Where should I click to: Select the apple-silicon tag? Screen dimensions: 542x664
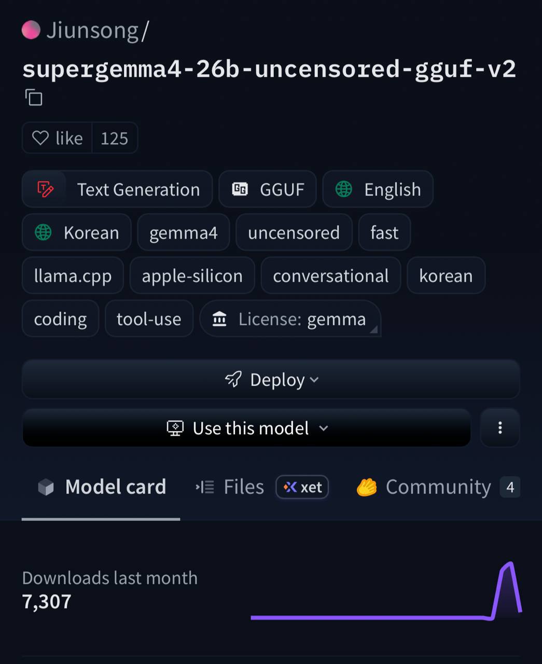click(x=192, y=276)
